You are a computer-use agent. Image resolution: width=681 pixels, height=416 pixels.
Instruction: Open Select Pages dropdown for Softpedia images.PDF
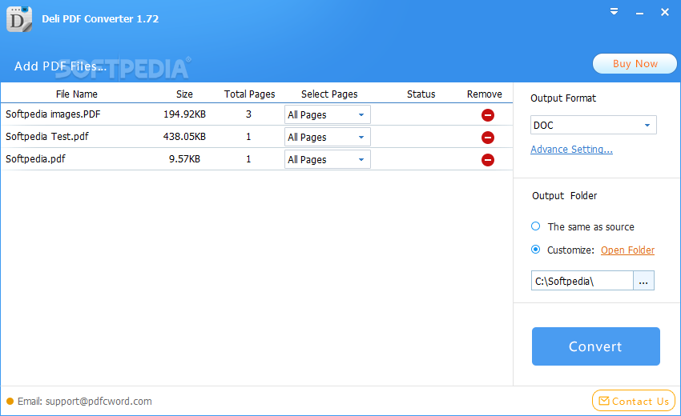[328, 114]
